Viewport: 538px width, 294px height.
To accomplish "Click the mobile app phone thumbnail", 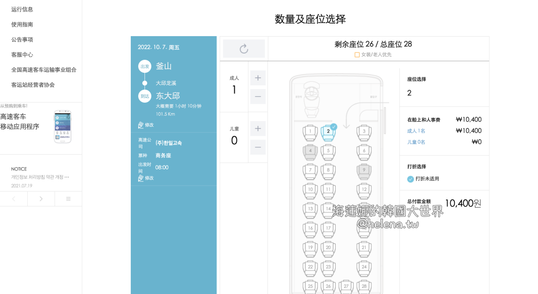I will tap(63, 126).
